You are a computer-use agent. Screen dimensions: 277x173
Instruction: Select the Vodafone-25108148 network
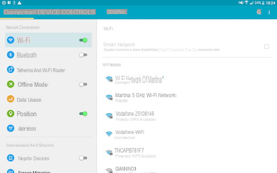click(187, 116)
